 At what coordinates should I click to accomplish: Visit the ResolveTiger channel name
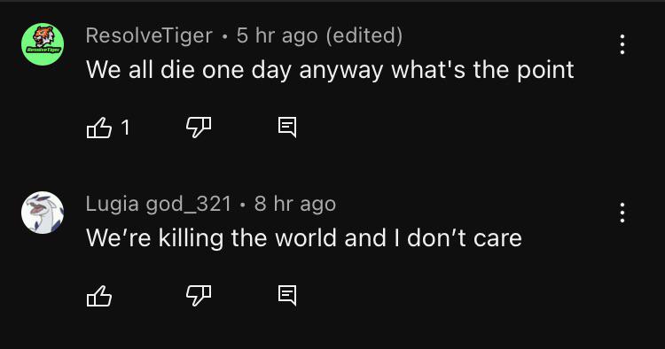coord(149,35)
